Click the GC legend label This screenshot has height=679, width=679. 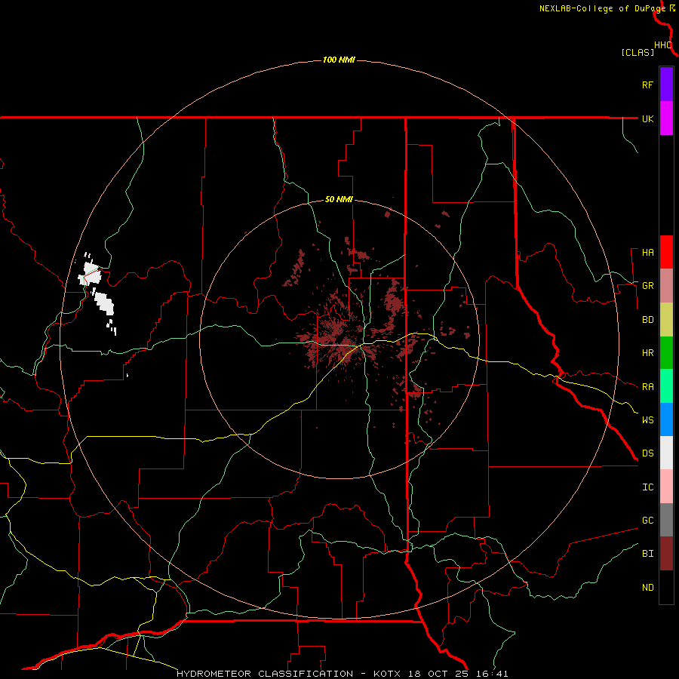tap(647, 520)
